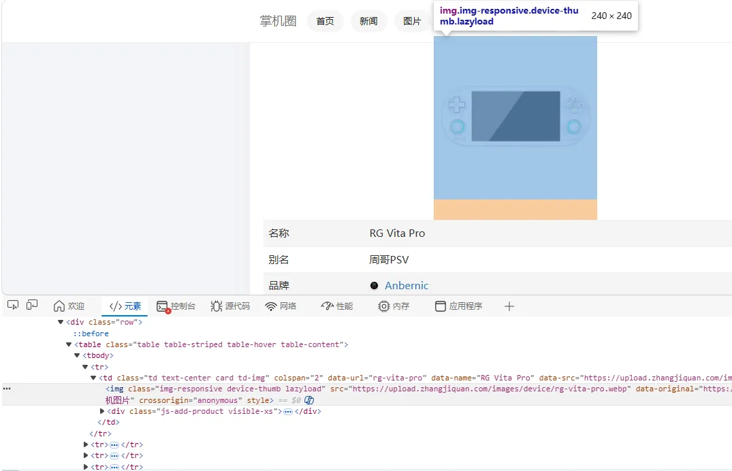Image resolution: width=732 pixels, height=471 pixels.
Task: Open the 图片 pictures section
Action: (412, 21)
